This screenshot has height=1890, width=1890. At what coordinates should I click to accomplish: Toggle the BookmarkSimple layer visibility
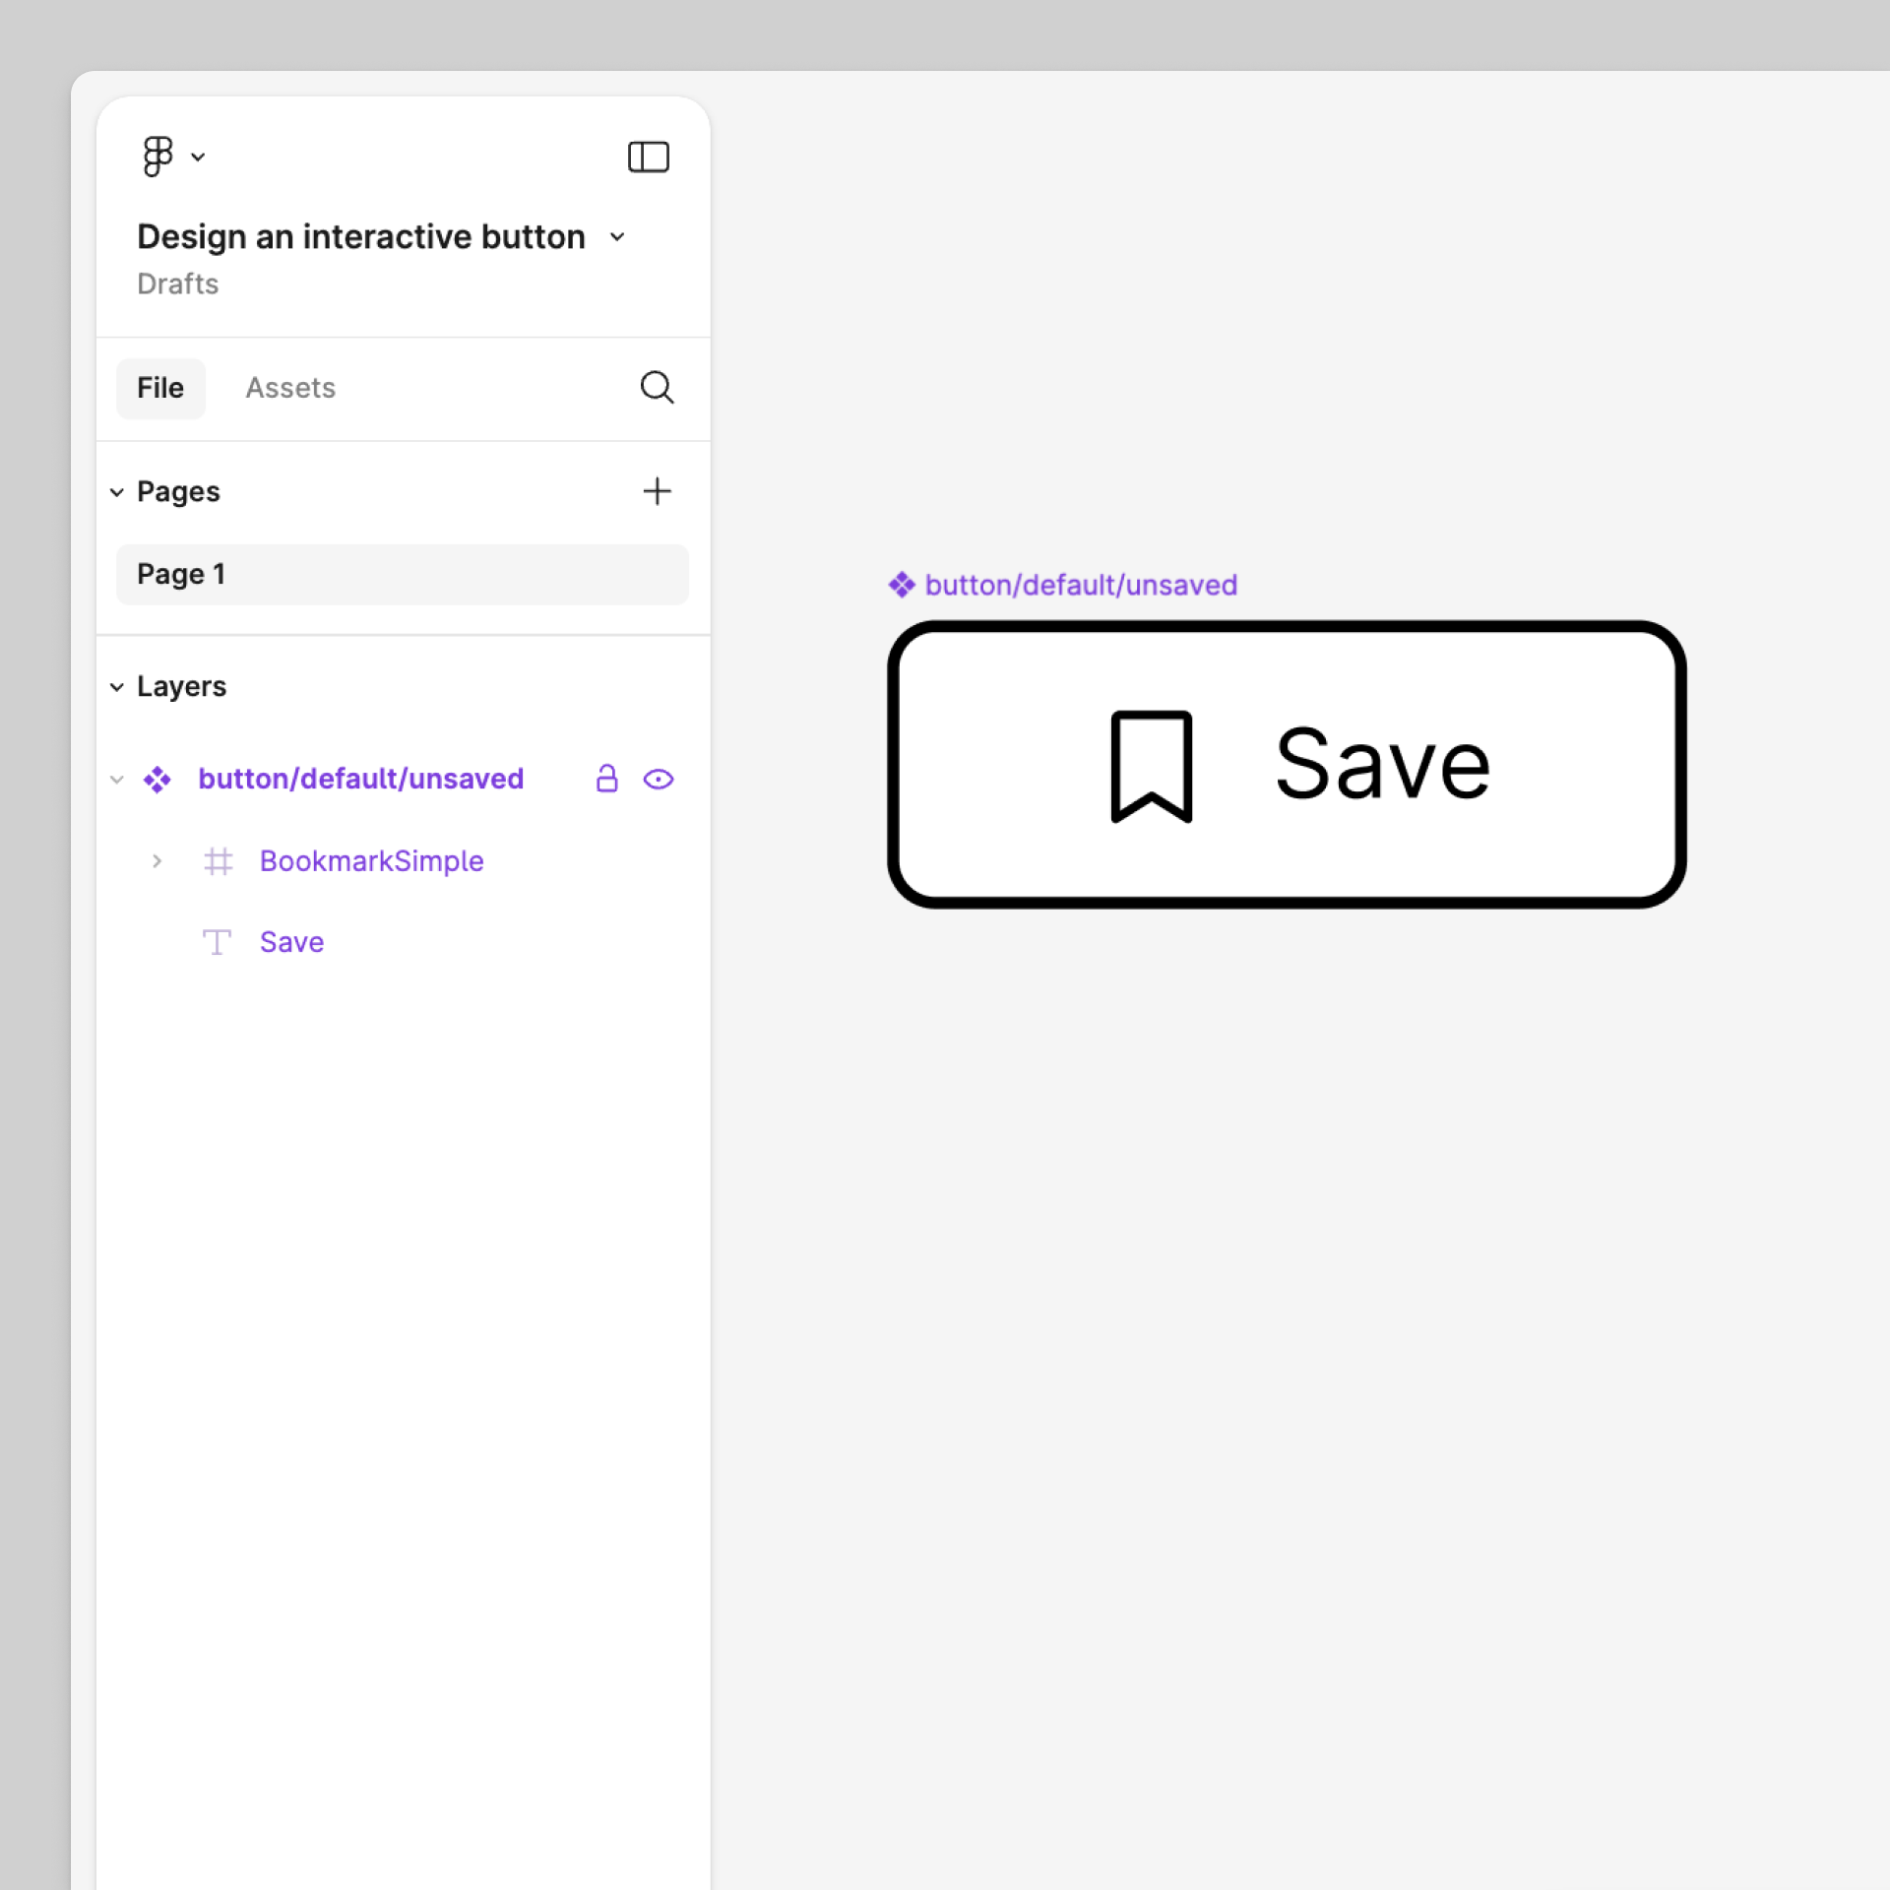pos(658,862)
